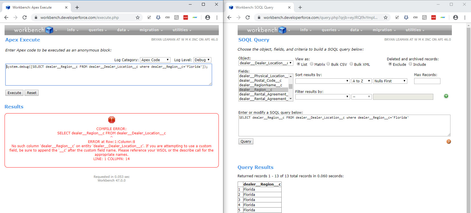This screenshot has height=213, width=471.
Task: Open the Log Level dropdown
Action: tap(202, 60)
